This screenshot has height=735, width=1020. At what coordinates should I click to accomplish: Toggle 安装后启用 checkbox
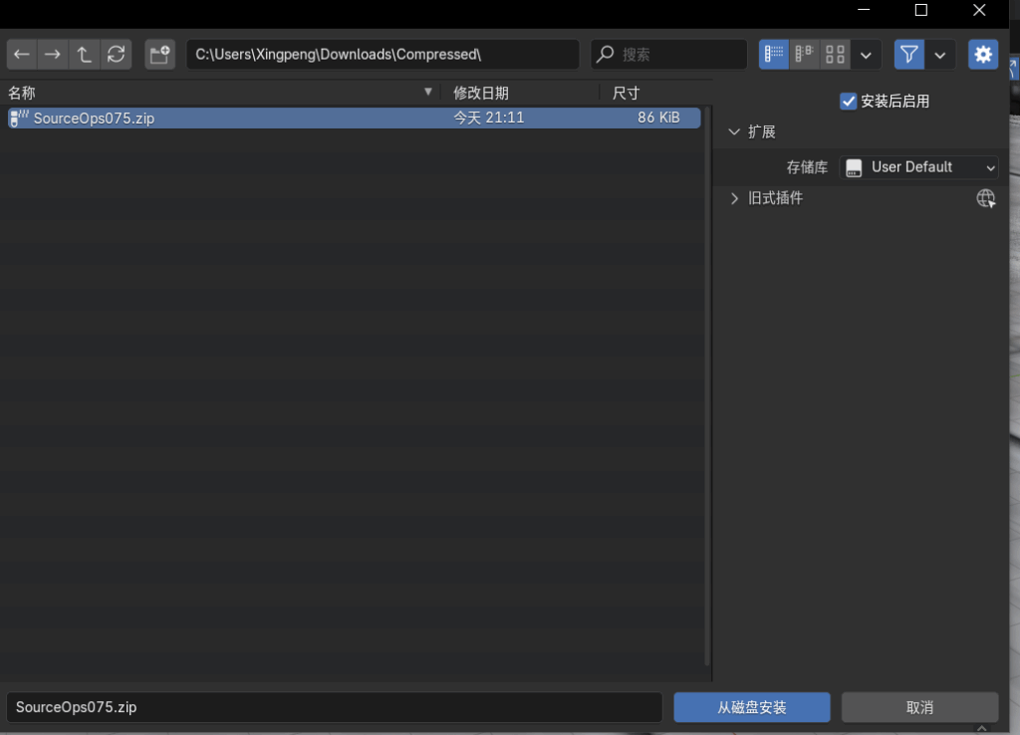[x=848, y=102]
